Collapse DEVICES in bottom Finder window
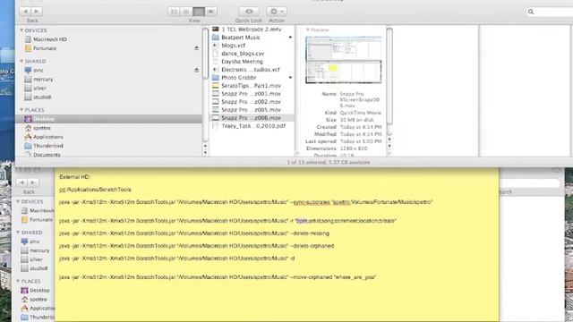Screen dimensions: 573x322 [x=18, y=201]
